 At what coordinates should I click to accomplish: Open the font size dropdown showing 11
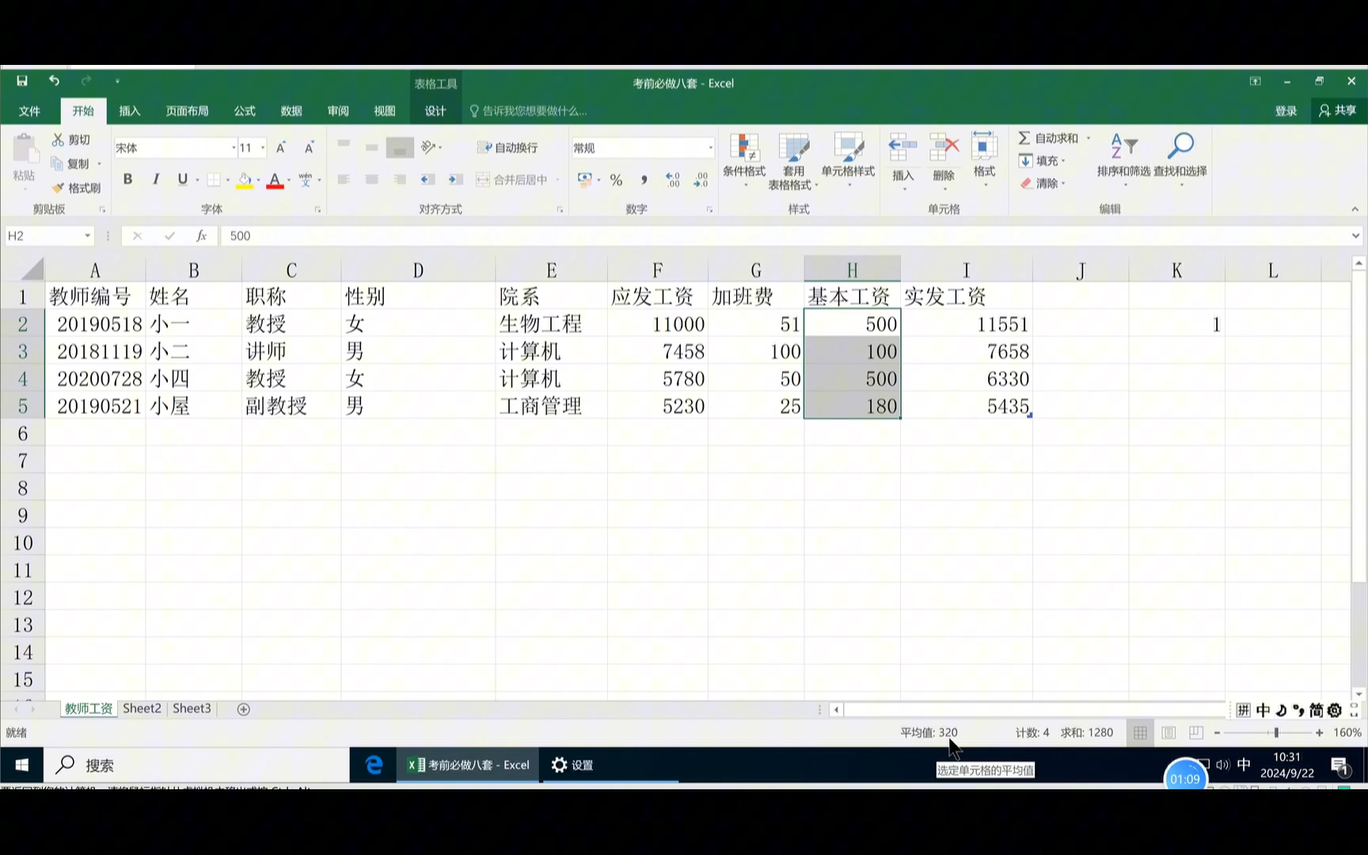click(263, 147)
